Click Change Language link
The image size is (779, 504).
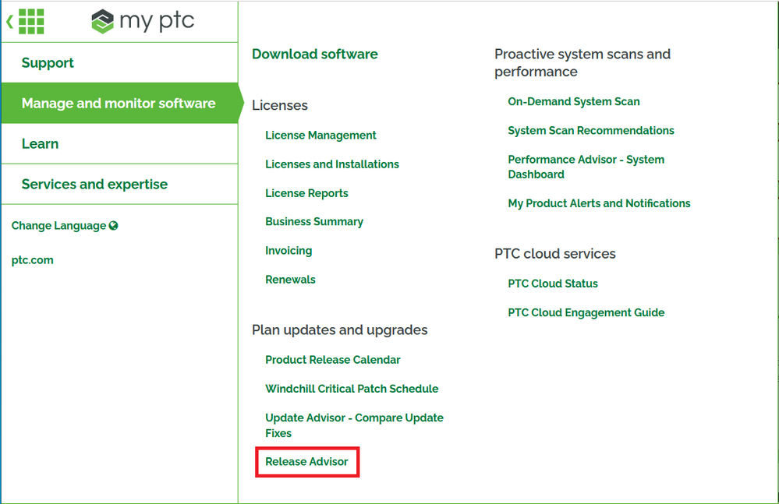[x=58, y=226]
